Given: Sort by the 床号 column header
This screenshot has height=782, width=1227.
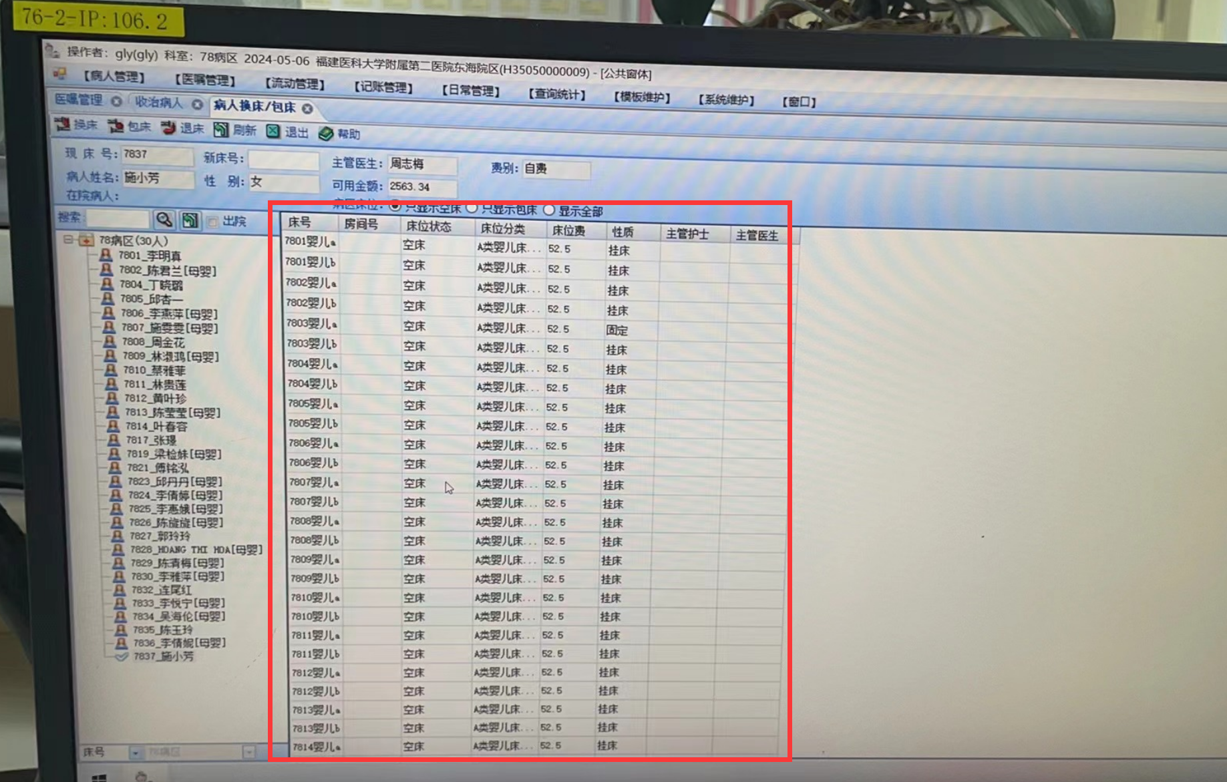Looking at the screenshot, I should [x=311, y=223].
